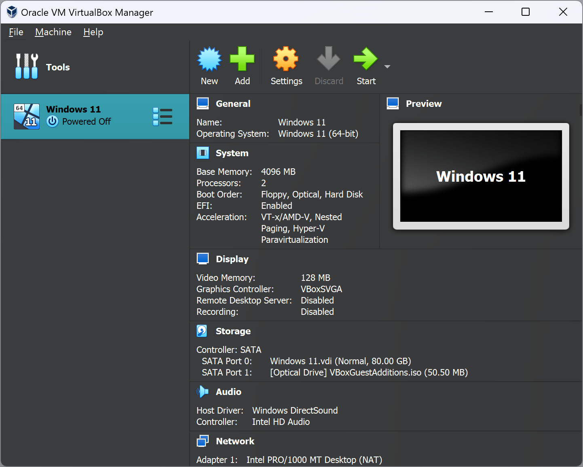Click the Display section monitor icon

pyautogui.click(x=203, y=259)
